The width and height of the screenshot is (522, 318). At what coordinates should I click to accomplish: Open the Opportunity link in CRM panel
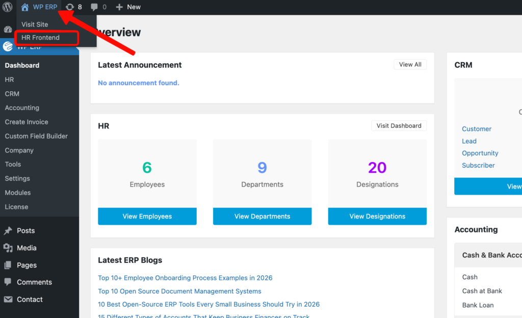[x=480, y=153]
